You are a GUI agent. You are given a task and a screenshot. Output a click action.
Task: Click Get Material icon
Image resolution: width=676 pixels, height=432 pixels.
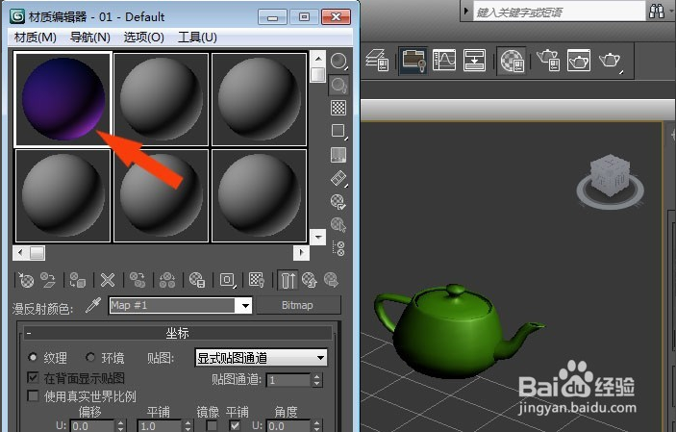[x=26, y=280]
